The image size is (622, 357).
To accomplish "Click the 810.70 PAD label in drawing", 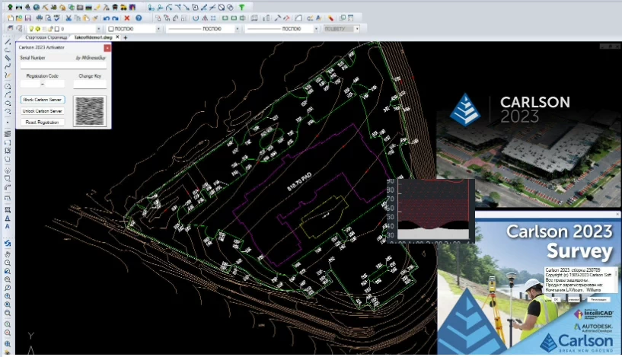I will point(299,182).
